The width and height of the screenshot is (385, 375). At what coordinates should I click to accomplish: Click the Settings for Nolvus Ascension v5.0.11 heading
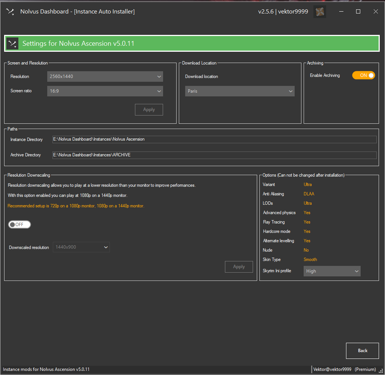tap(78, 43)
